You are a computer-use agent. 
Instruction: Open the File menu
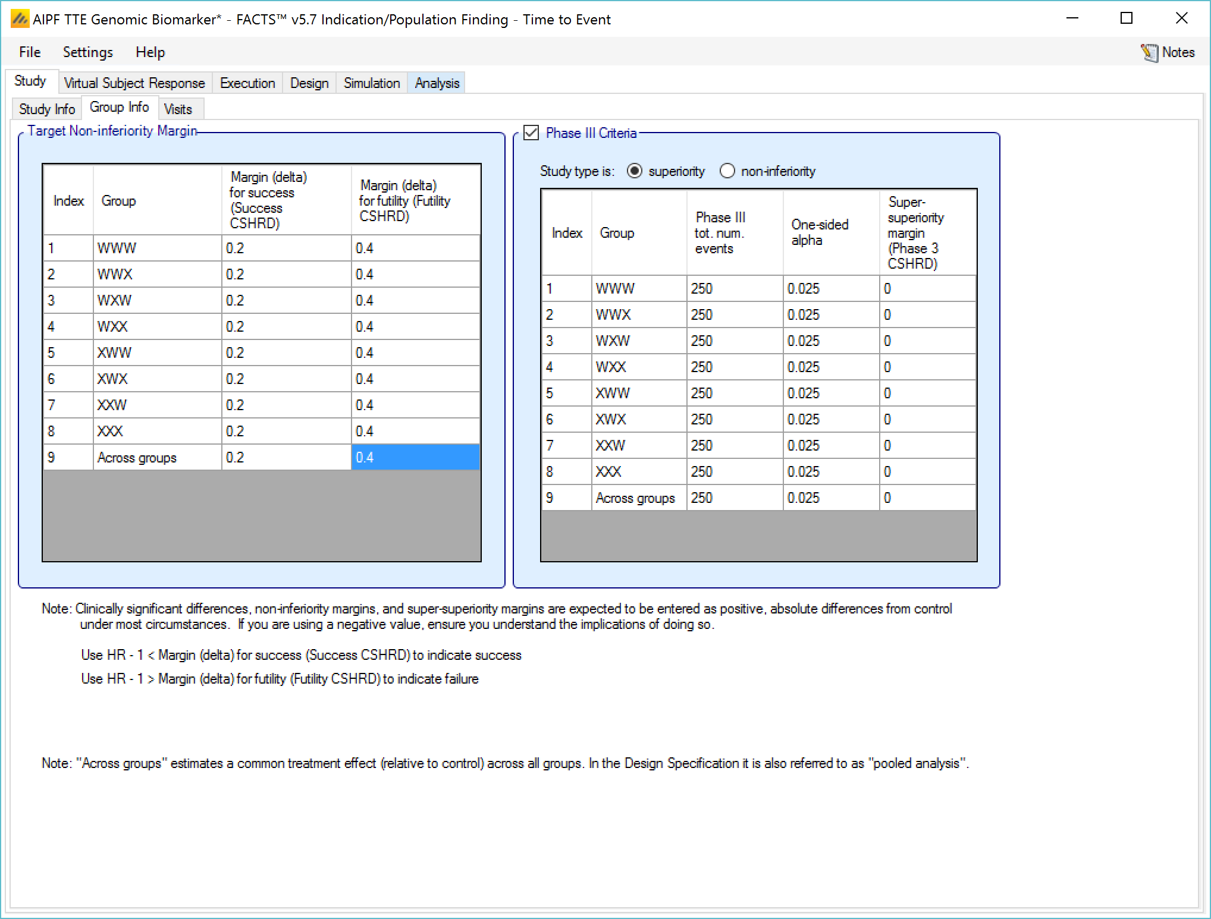tap(30, 52)
